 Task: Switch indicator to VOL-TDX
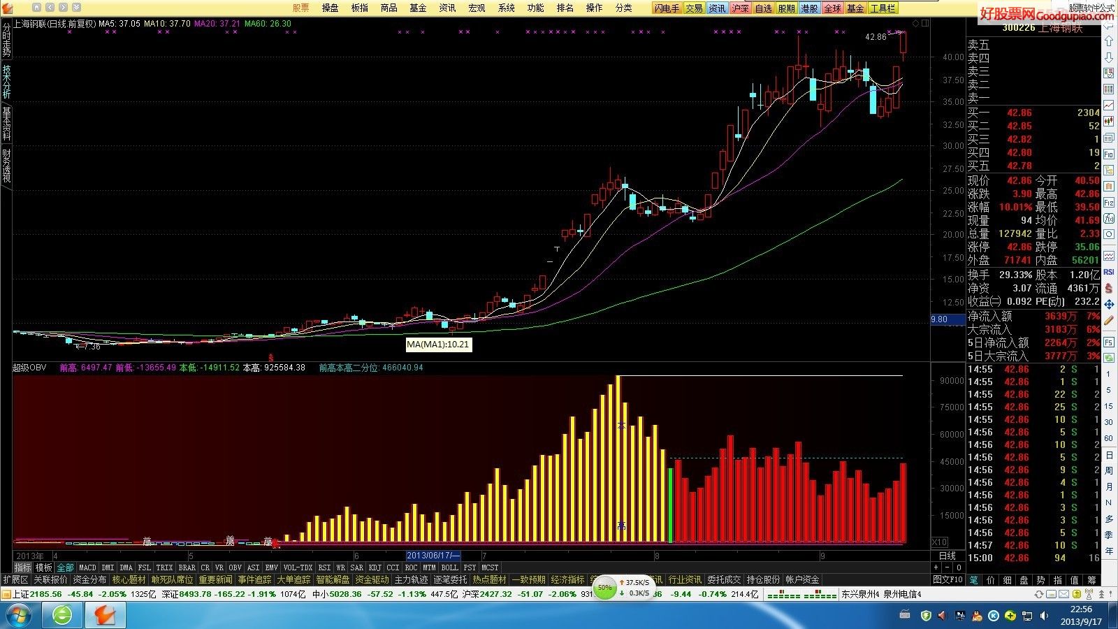point(298,567)
